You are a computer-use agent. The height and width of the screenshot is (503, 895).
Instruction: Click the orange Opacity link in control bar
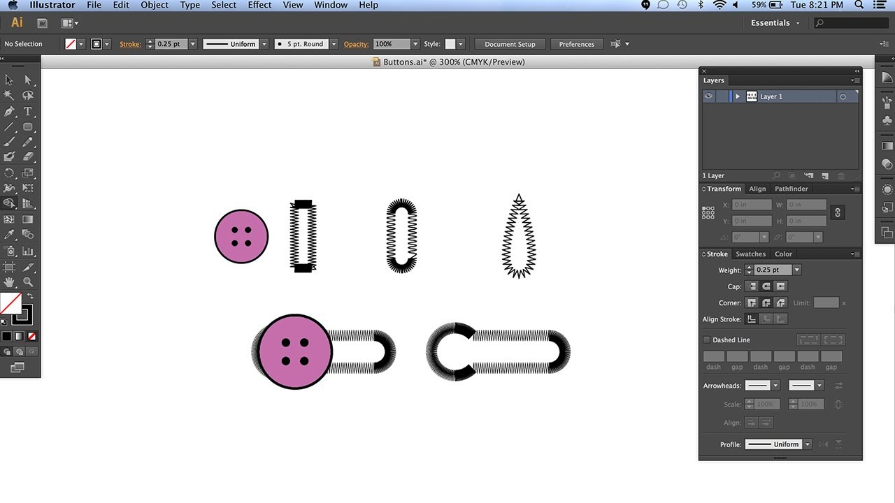point(356,44)
